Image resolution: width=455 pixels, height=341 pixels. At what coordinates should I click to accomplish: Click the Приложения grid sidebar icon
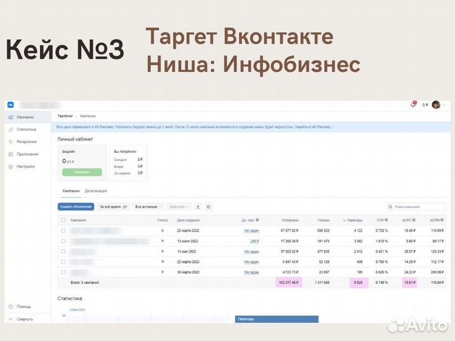[x=11, y=154]
